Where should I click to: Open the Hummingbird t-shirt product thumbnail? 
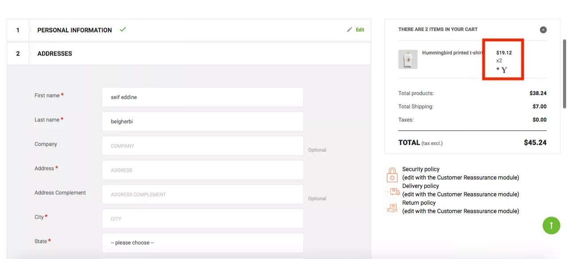click(408, 59)
